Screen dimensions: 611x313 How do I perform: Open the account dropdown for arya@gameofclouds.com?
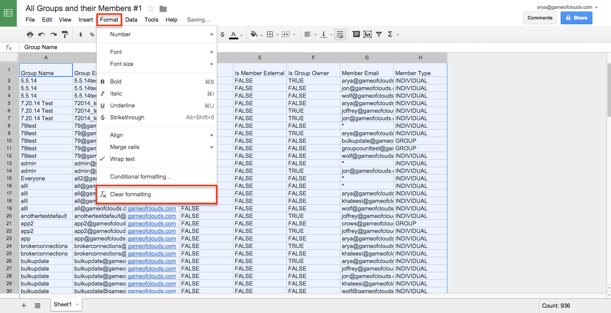pos(596,8)
